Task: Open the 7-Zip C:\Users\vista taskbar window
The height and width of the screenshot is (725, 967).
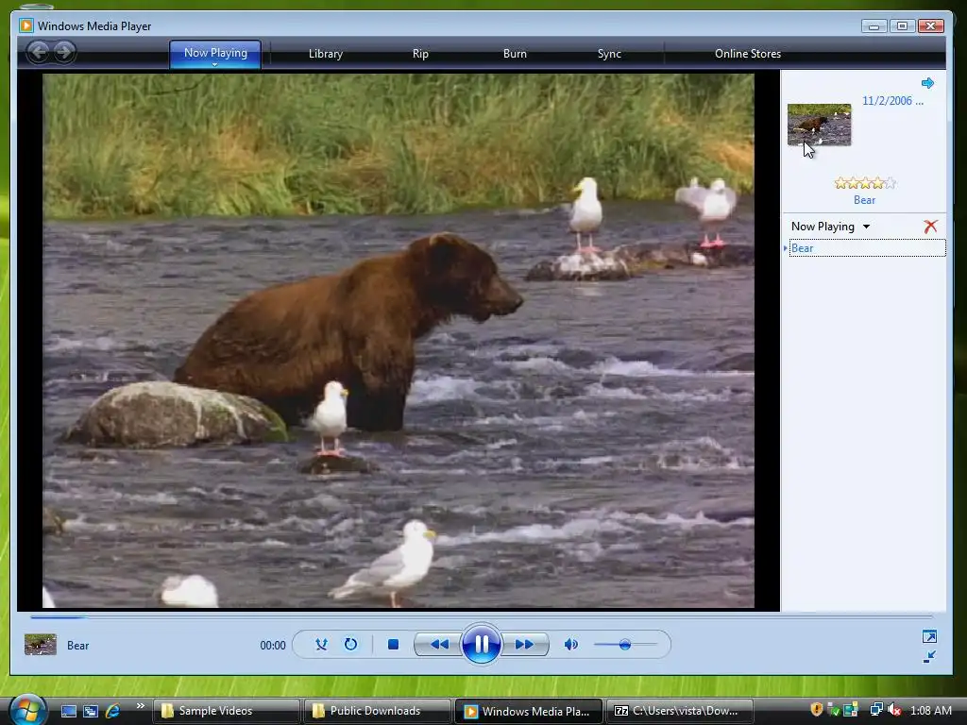Action: (680, 711)
